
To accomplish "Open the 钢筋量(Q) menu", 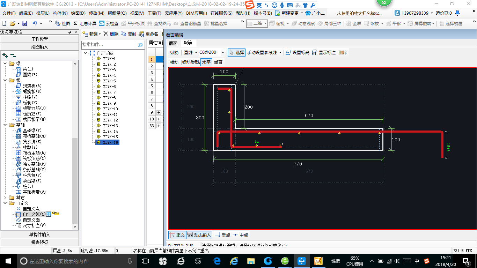I will (117, 13).
